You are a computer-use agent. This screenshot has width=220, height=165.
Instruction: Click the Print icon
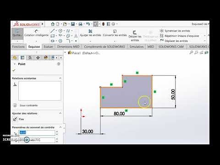tap(80, 24)
